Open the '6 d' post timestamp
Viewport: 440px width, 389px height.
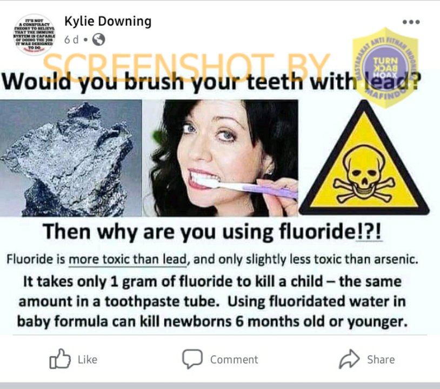(x=71, y=40)
